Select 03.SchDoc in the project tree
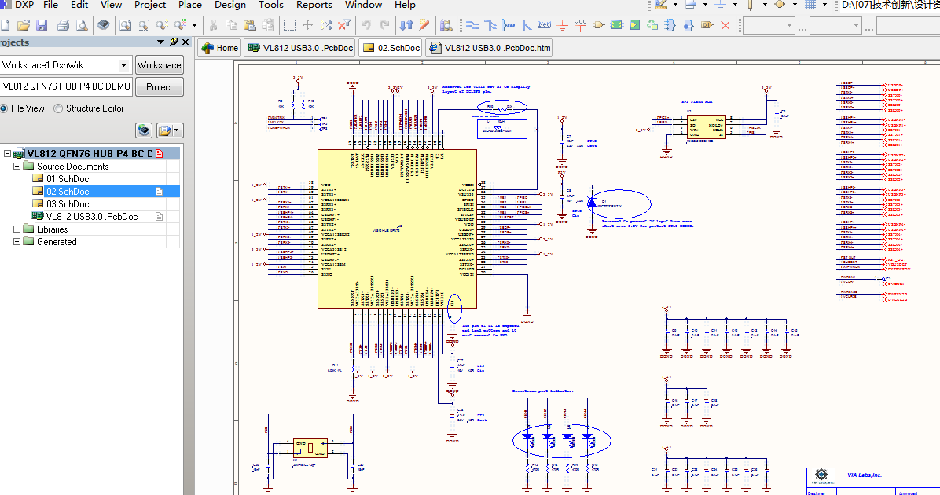 [68, 203]
